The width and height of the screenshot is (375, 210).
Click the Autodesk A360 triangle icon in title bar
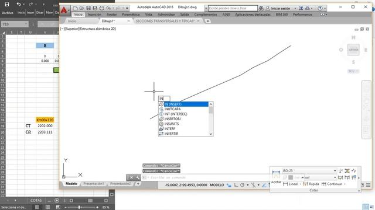click(307, 8)
